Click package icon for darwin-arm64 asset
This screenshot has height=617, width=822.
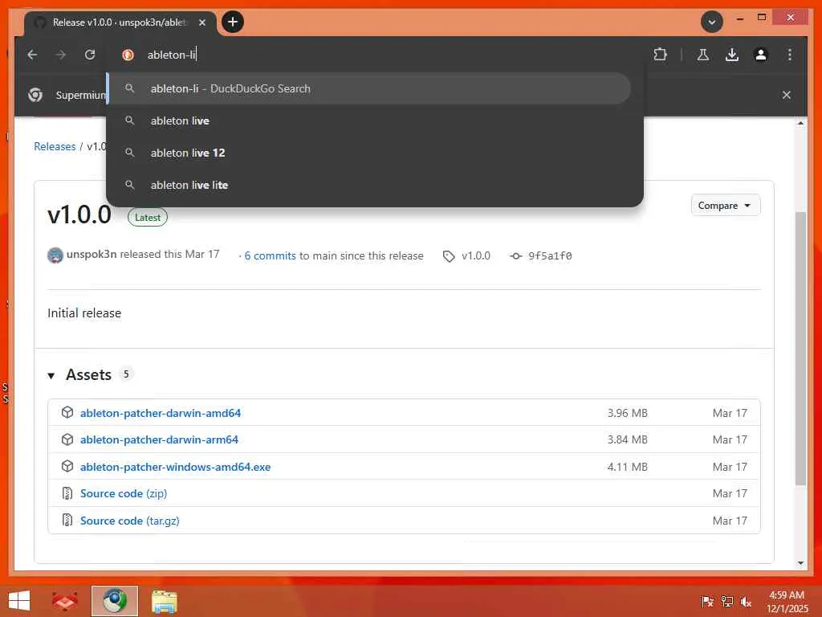pos(67,439)
